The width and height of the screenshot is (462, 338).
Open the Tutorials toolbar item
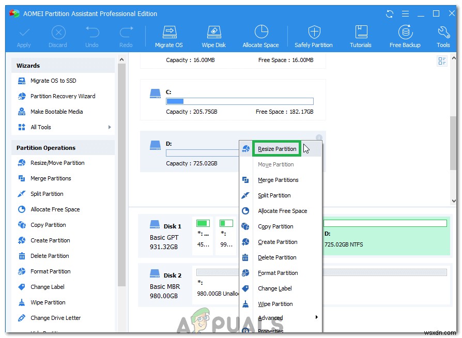(x=361, y=37)
